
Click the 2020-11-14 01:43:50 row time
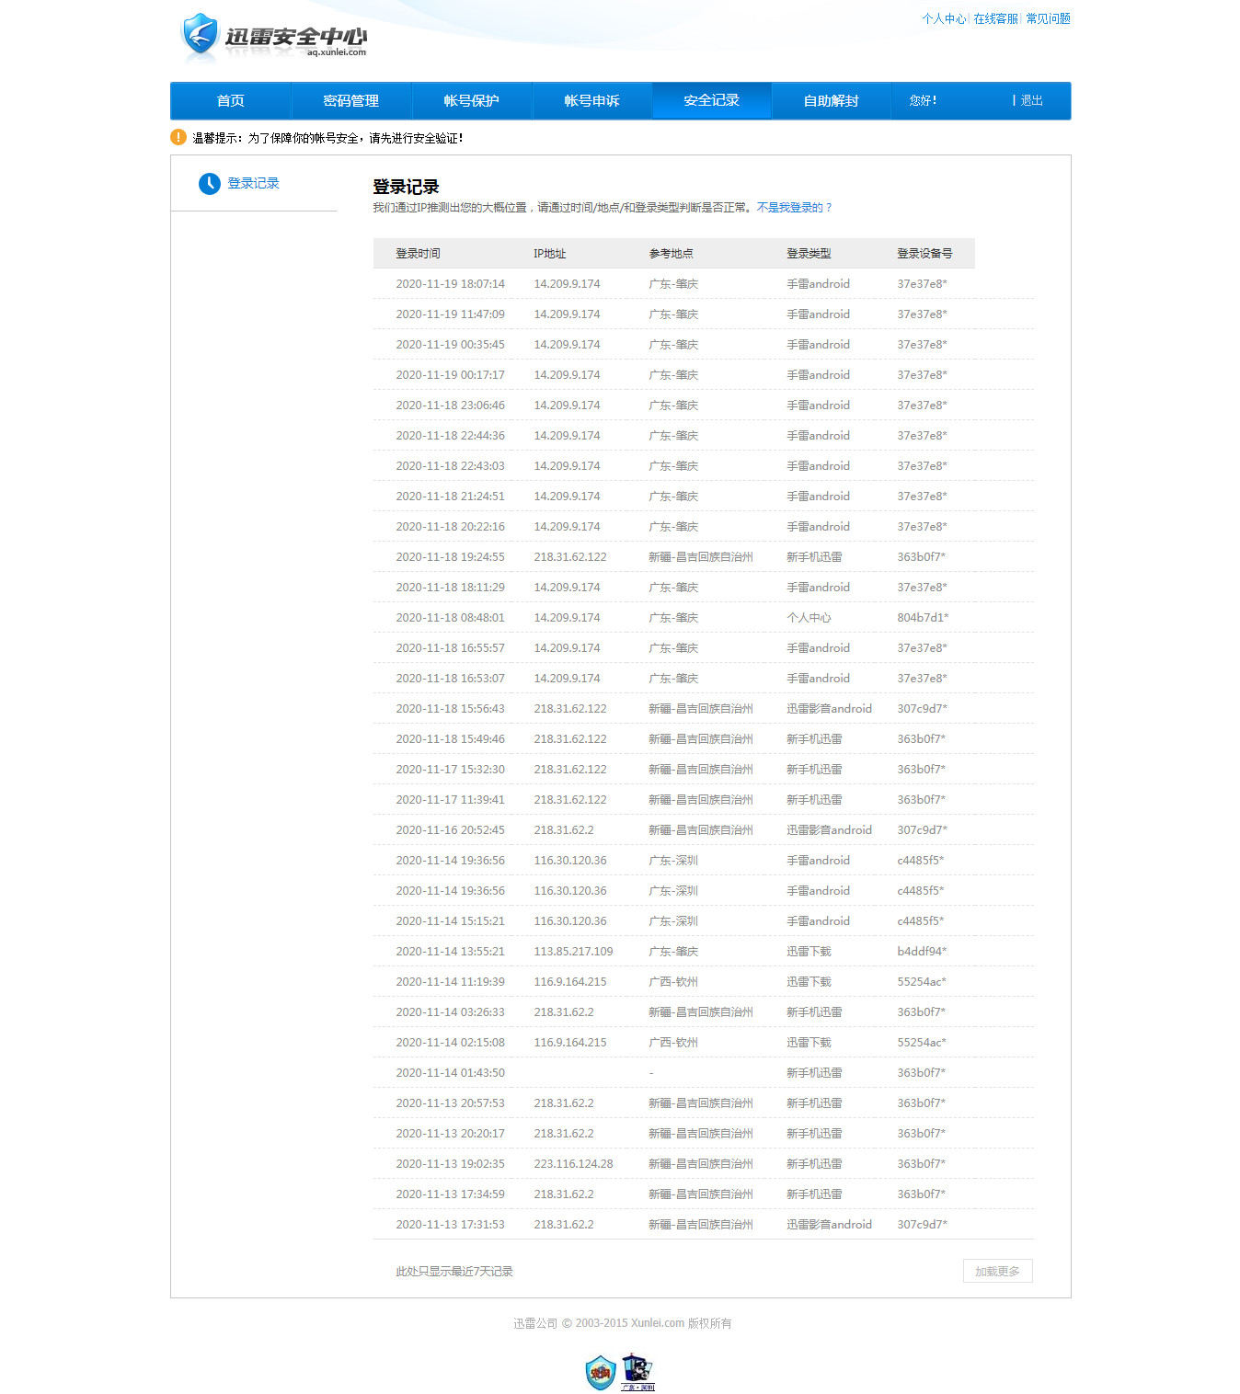[450, 1073]
